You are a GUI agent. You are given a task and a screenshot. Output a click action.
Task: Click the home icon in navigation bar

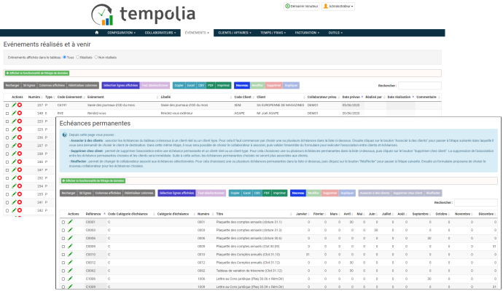[x=97, y=33]
